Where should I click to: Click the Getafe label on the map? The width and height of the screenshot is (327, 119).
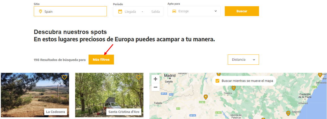pyautogui.click(x=169, y=82)
